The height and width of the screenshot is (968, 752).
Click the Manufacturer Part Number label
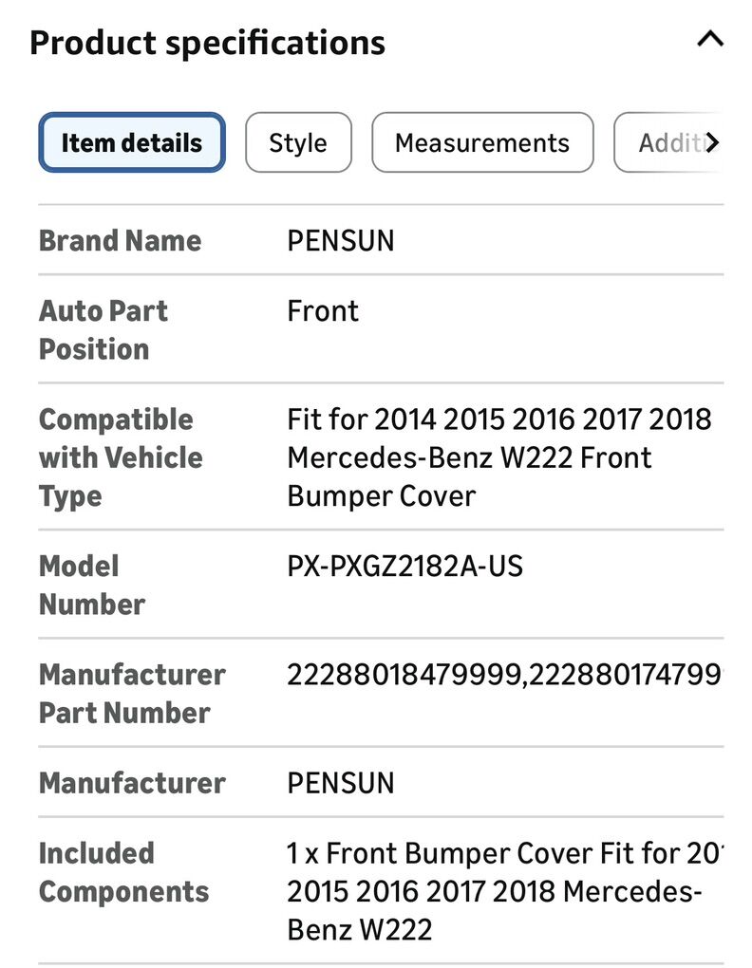[131, 694]
